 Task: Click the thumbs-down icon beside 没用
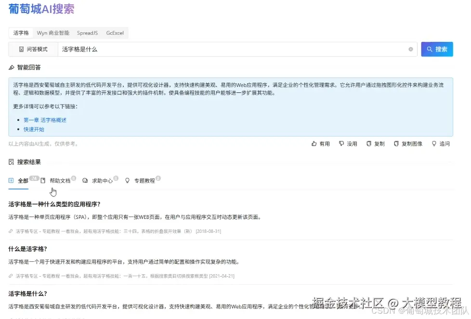[341, 144]
